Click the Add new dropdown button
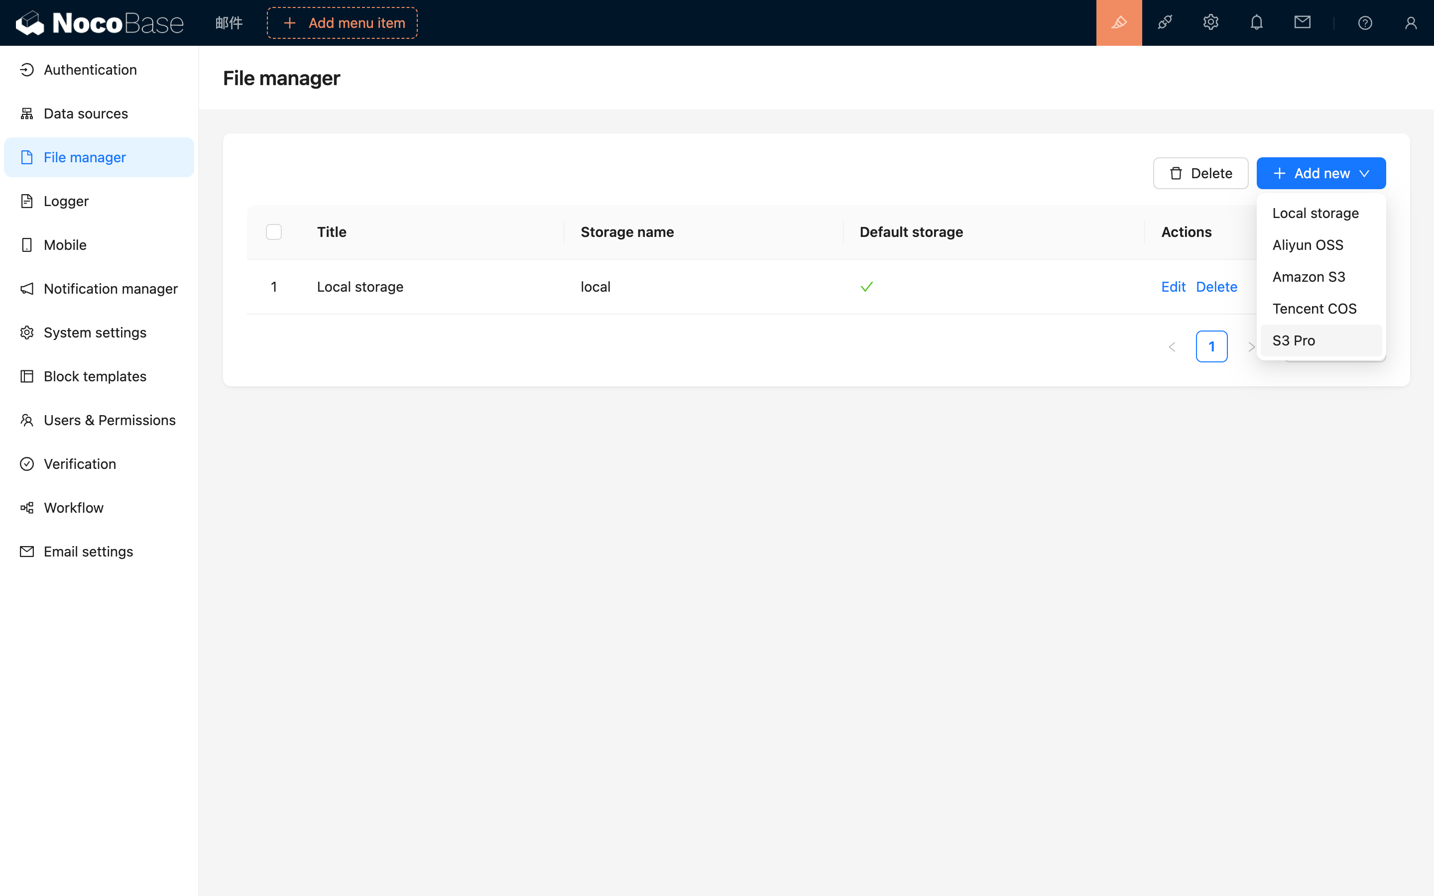1434x896 pixels. tap(1321, 173)
